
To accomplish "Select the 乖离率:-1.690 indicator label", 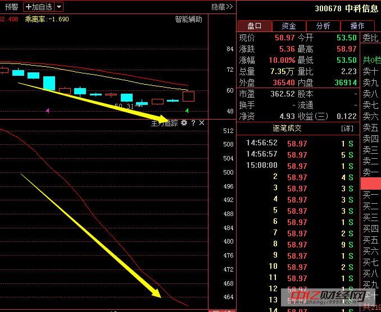I will point(47,19).
